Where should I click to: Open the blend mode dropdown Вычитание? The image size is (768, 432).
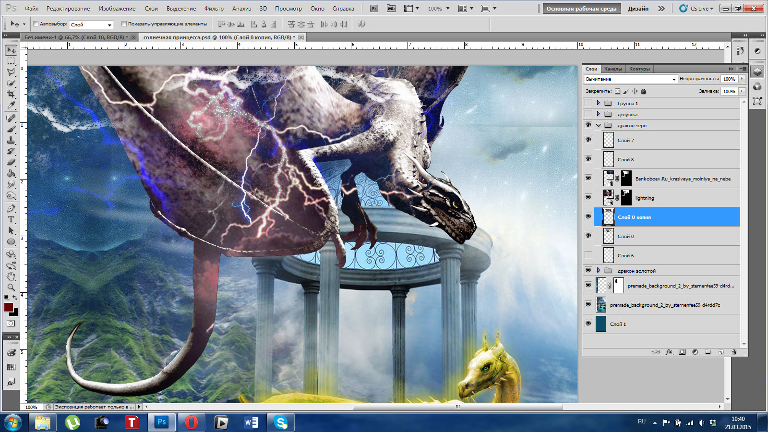(x=631, y=79)
